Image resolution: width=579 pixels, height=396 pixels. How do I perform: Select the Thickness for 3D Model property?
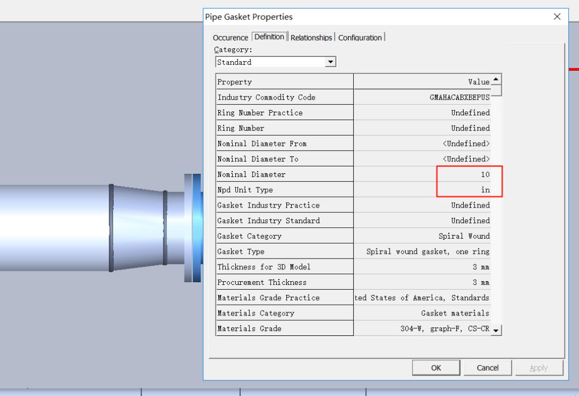point(285,267)
